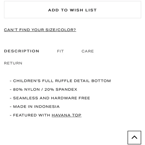Viewport: 145px width, 145px height.
Task: View the return policy section
Action: click(x=13, y=63)
